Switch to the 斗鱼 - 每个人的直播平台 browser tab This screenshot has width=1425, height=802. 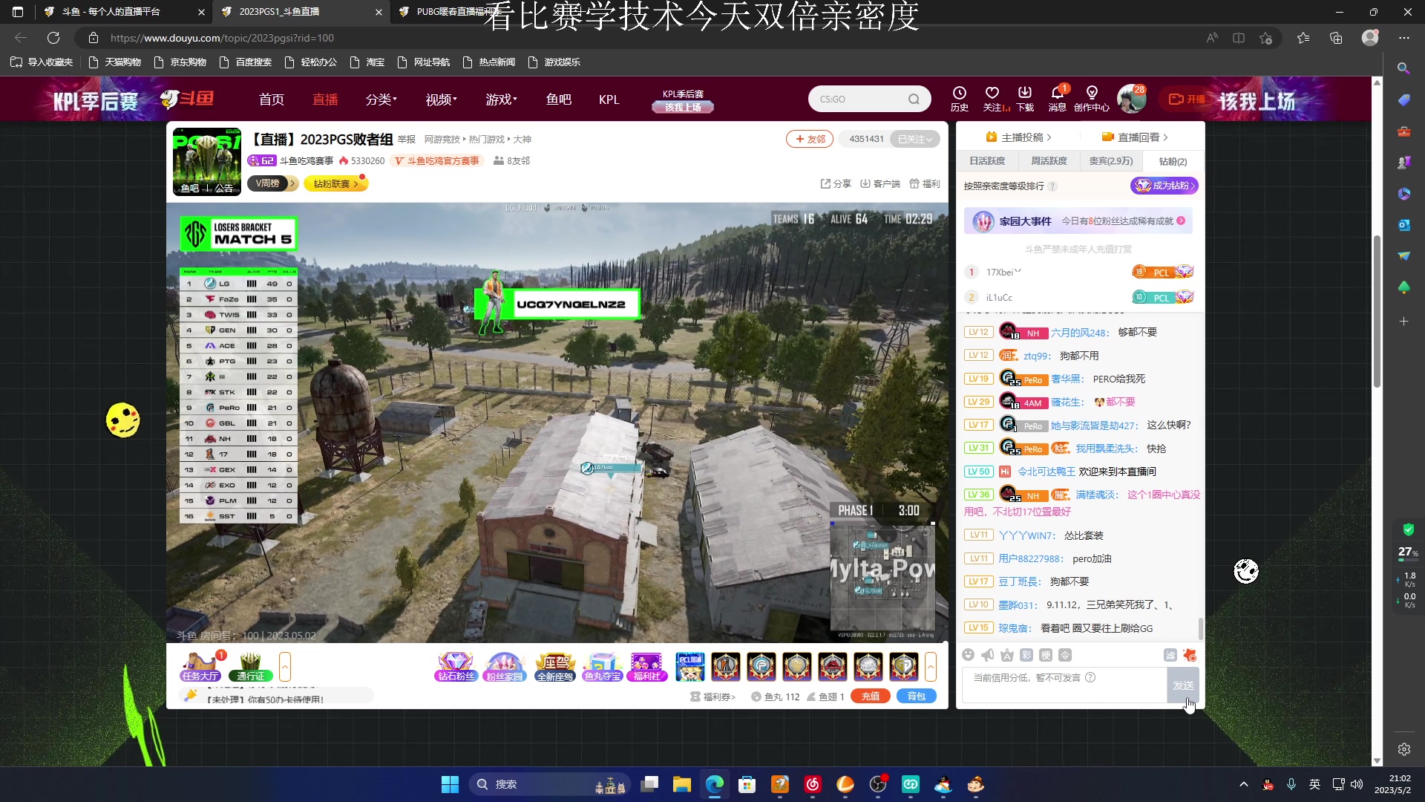tap(123, 12)
